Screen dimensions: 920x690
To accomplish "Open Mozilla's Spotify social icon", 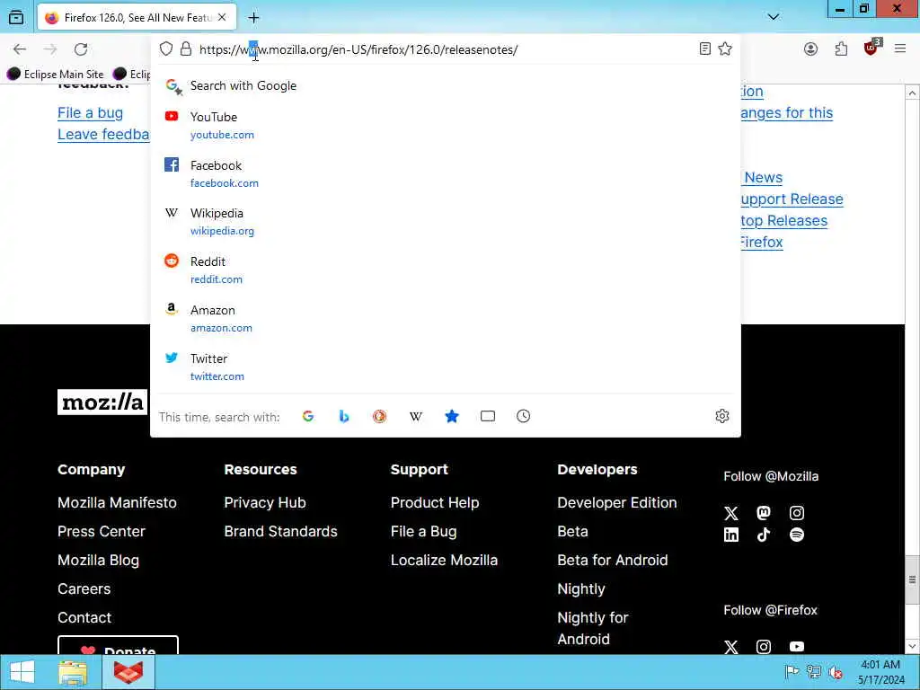I will pos(796,535).
